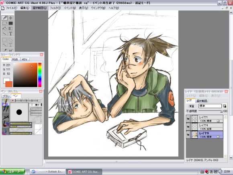
Task: Choose the red marker pen type
Action: pos(5,124)
